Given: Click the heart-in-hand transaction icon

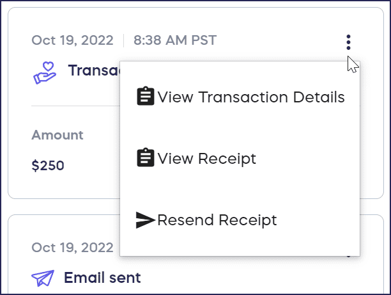Looking at the screenshot, I should (x=45, y=72).
